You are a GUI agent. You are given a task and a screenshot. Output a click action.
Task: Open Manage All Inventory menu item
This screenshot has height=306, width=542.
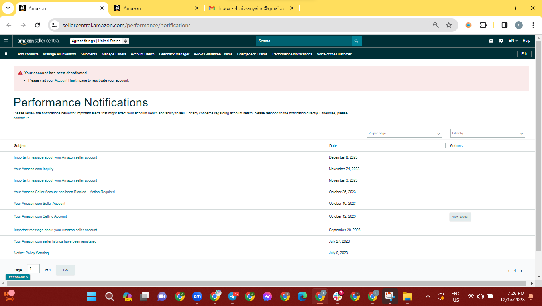(x=59, y=54)
